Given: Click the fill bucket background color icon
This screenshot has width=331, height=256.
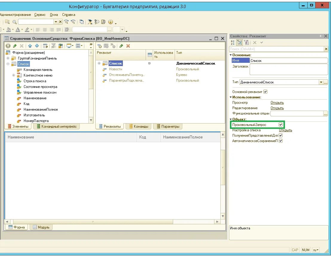Looking at the screenshot, I should 9,30.
